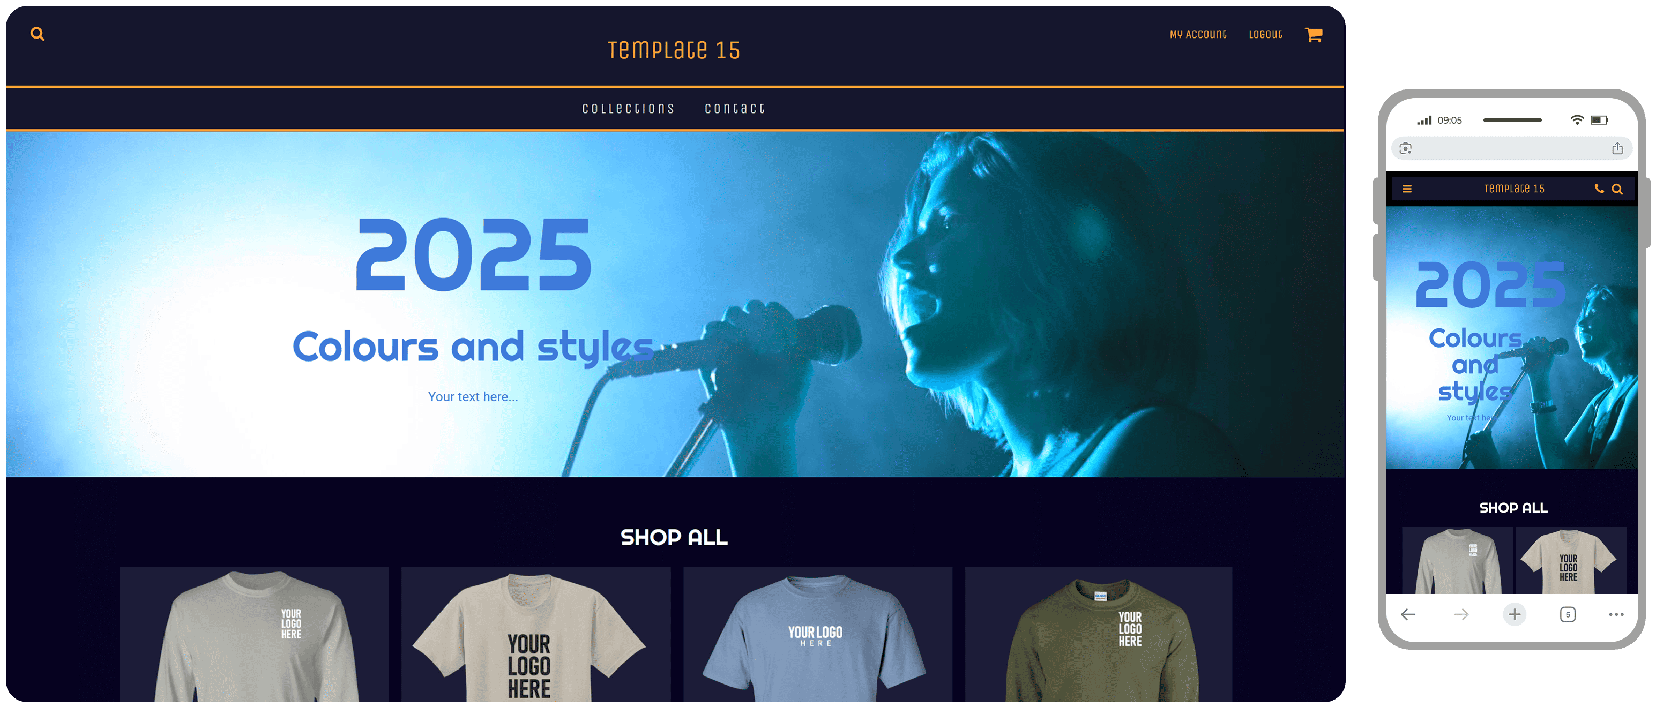
Task: Click the phone browser back arrow
Action: pos(1408,614)
